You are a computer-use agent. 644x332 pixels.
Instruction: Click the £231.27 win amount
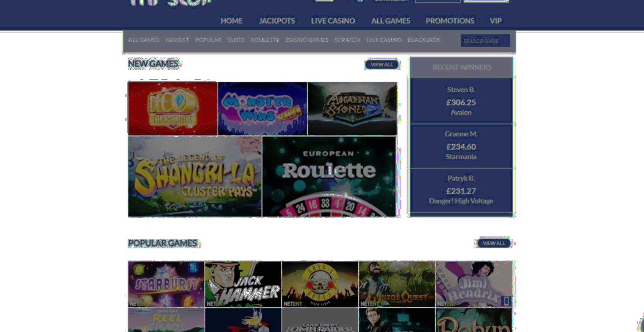click(461, 191)
